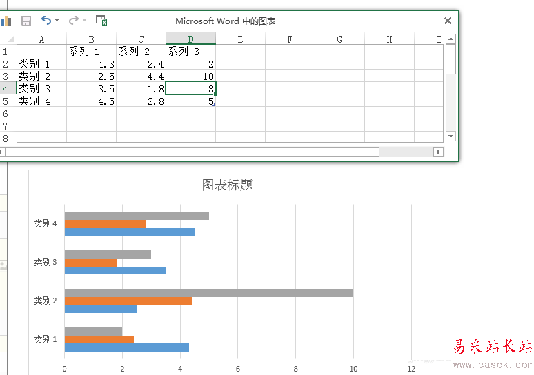Open the Redo dropdown arrow

tap(84, 21)
